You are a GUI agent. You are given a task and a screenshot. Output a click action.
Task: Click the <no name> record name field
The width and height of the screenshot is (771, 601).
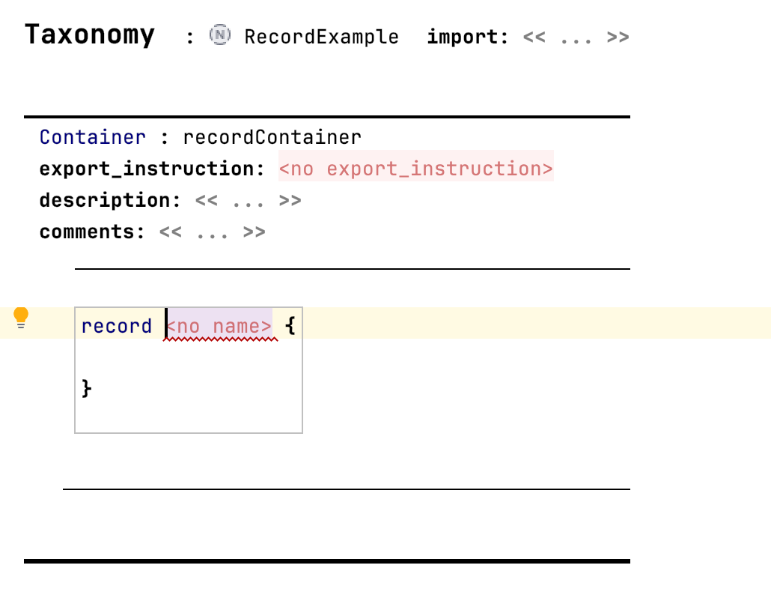219,327
